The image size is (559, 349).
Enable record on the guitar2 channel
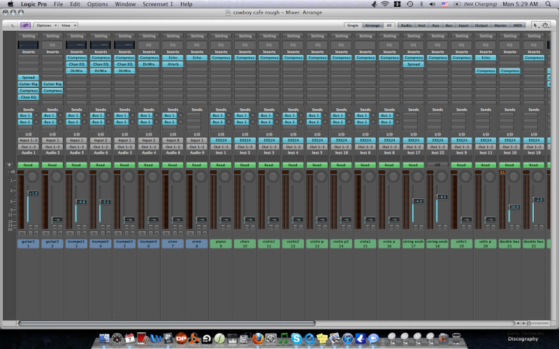(60, 233)
